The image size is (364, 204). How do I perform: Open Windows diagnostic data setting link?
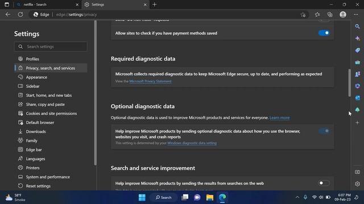coord(192,143)
